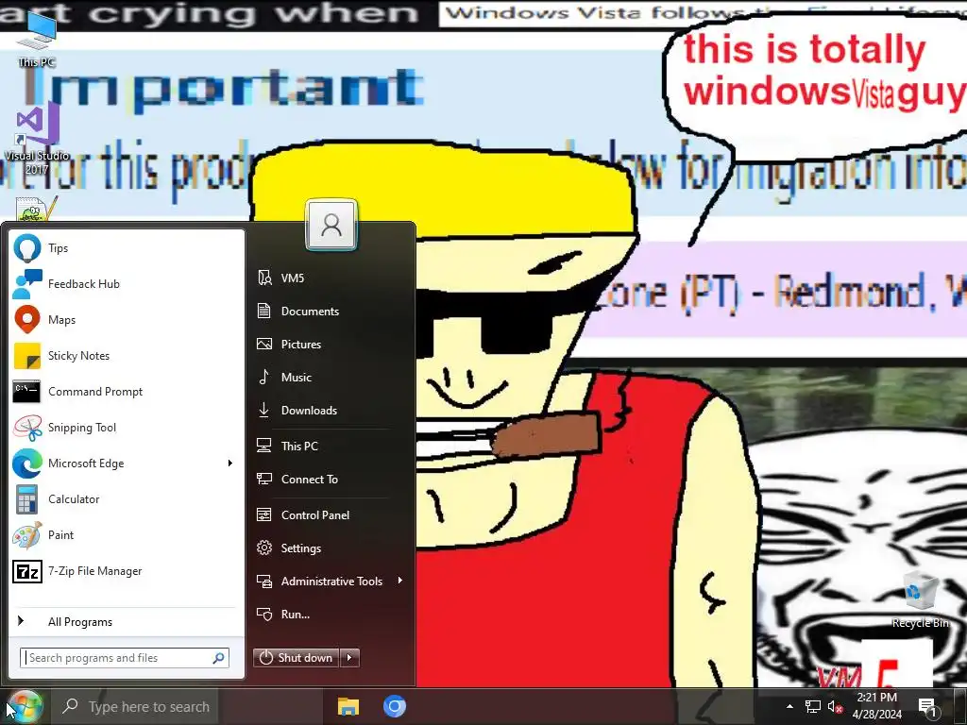Open the blue circle browser taskbar icon

pyautogui.click(x=395, y=706)
